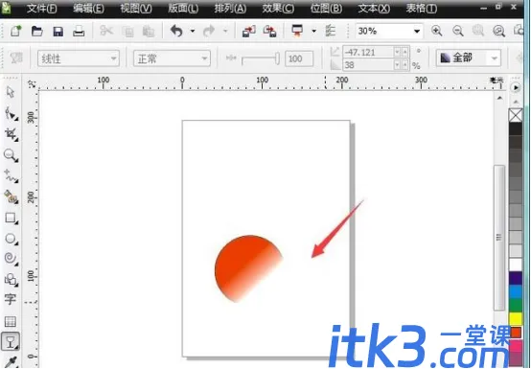The height and width of the screenshot is (369, 531).
Task: Select the Ellipse tool
Action: point(11,239)
